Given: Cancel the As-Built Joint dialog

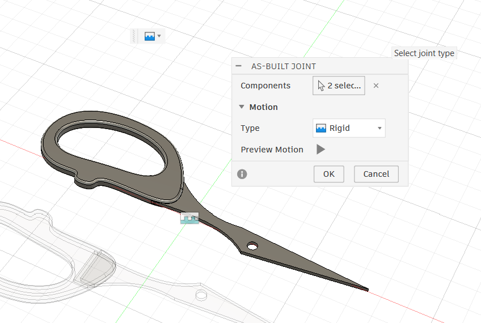Looking at the screenshot, I should coord(376,174).
